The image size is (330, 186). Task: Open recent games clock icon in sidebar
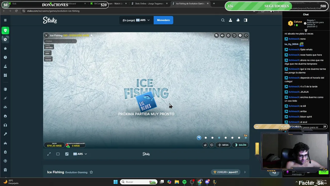5,57
